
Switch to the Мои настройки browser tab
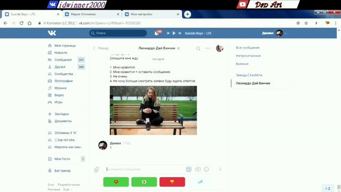pyautogui.click(x=152, y=14)
